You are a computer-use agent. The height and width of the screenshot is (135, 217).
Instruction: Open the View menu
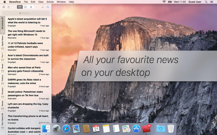(x=41, y=2)
